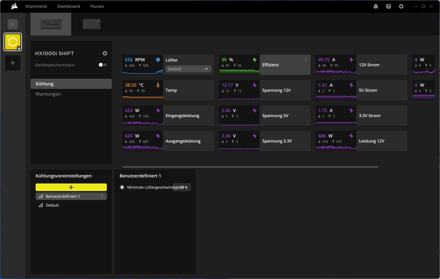This screenshot has height=279, width=440.
Task: Open HX1000i SHIFT device settings gear
Action: [x=105, y=53]
